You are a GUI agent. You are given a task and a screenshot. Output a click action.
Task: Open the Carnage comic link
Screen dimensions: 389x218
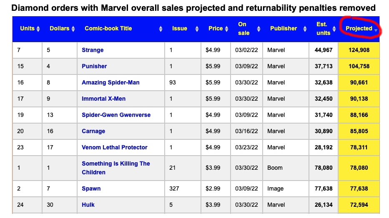click(93, 131)
